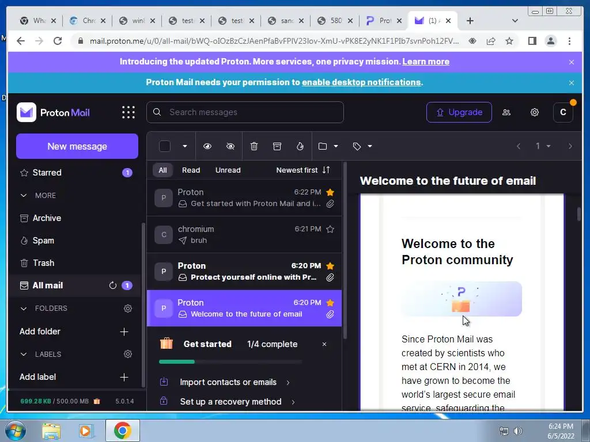Screen dimensions: 590x442
Task: Click the Chrome address bar URL
Action: point(274,41)
